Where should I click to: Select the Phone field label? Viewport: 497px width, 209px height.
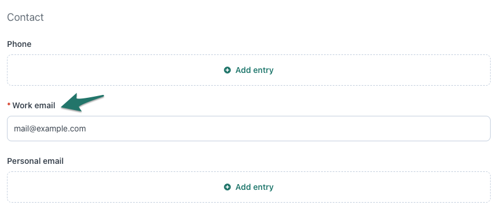click(x=19, y=44)
